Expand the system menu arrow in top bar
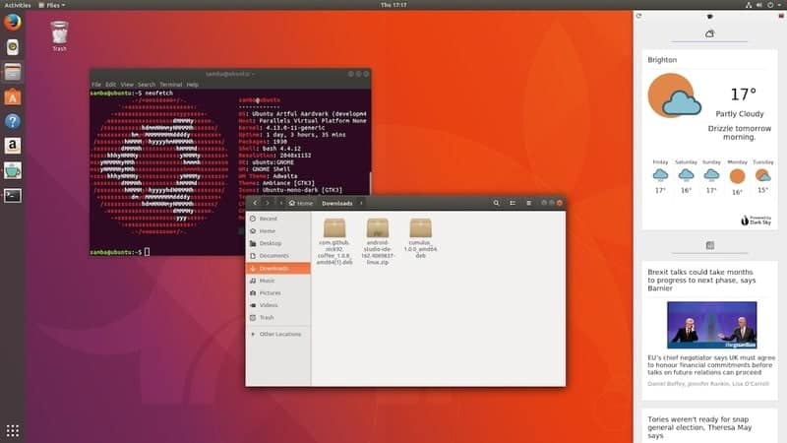This screenshot has width=787, height=443. [x=779, y=5]
